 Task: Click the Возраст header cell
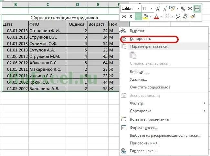(x=98, y=24)
